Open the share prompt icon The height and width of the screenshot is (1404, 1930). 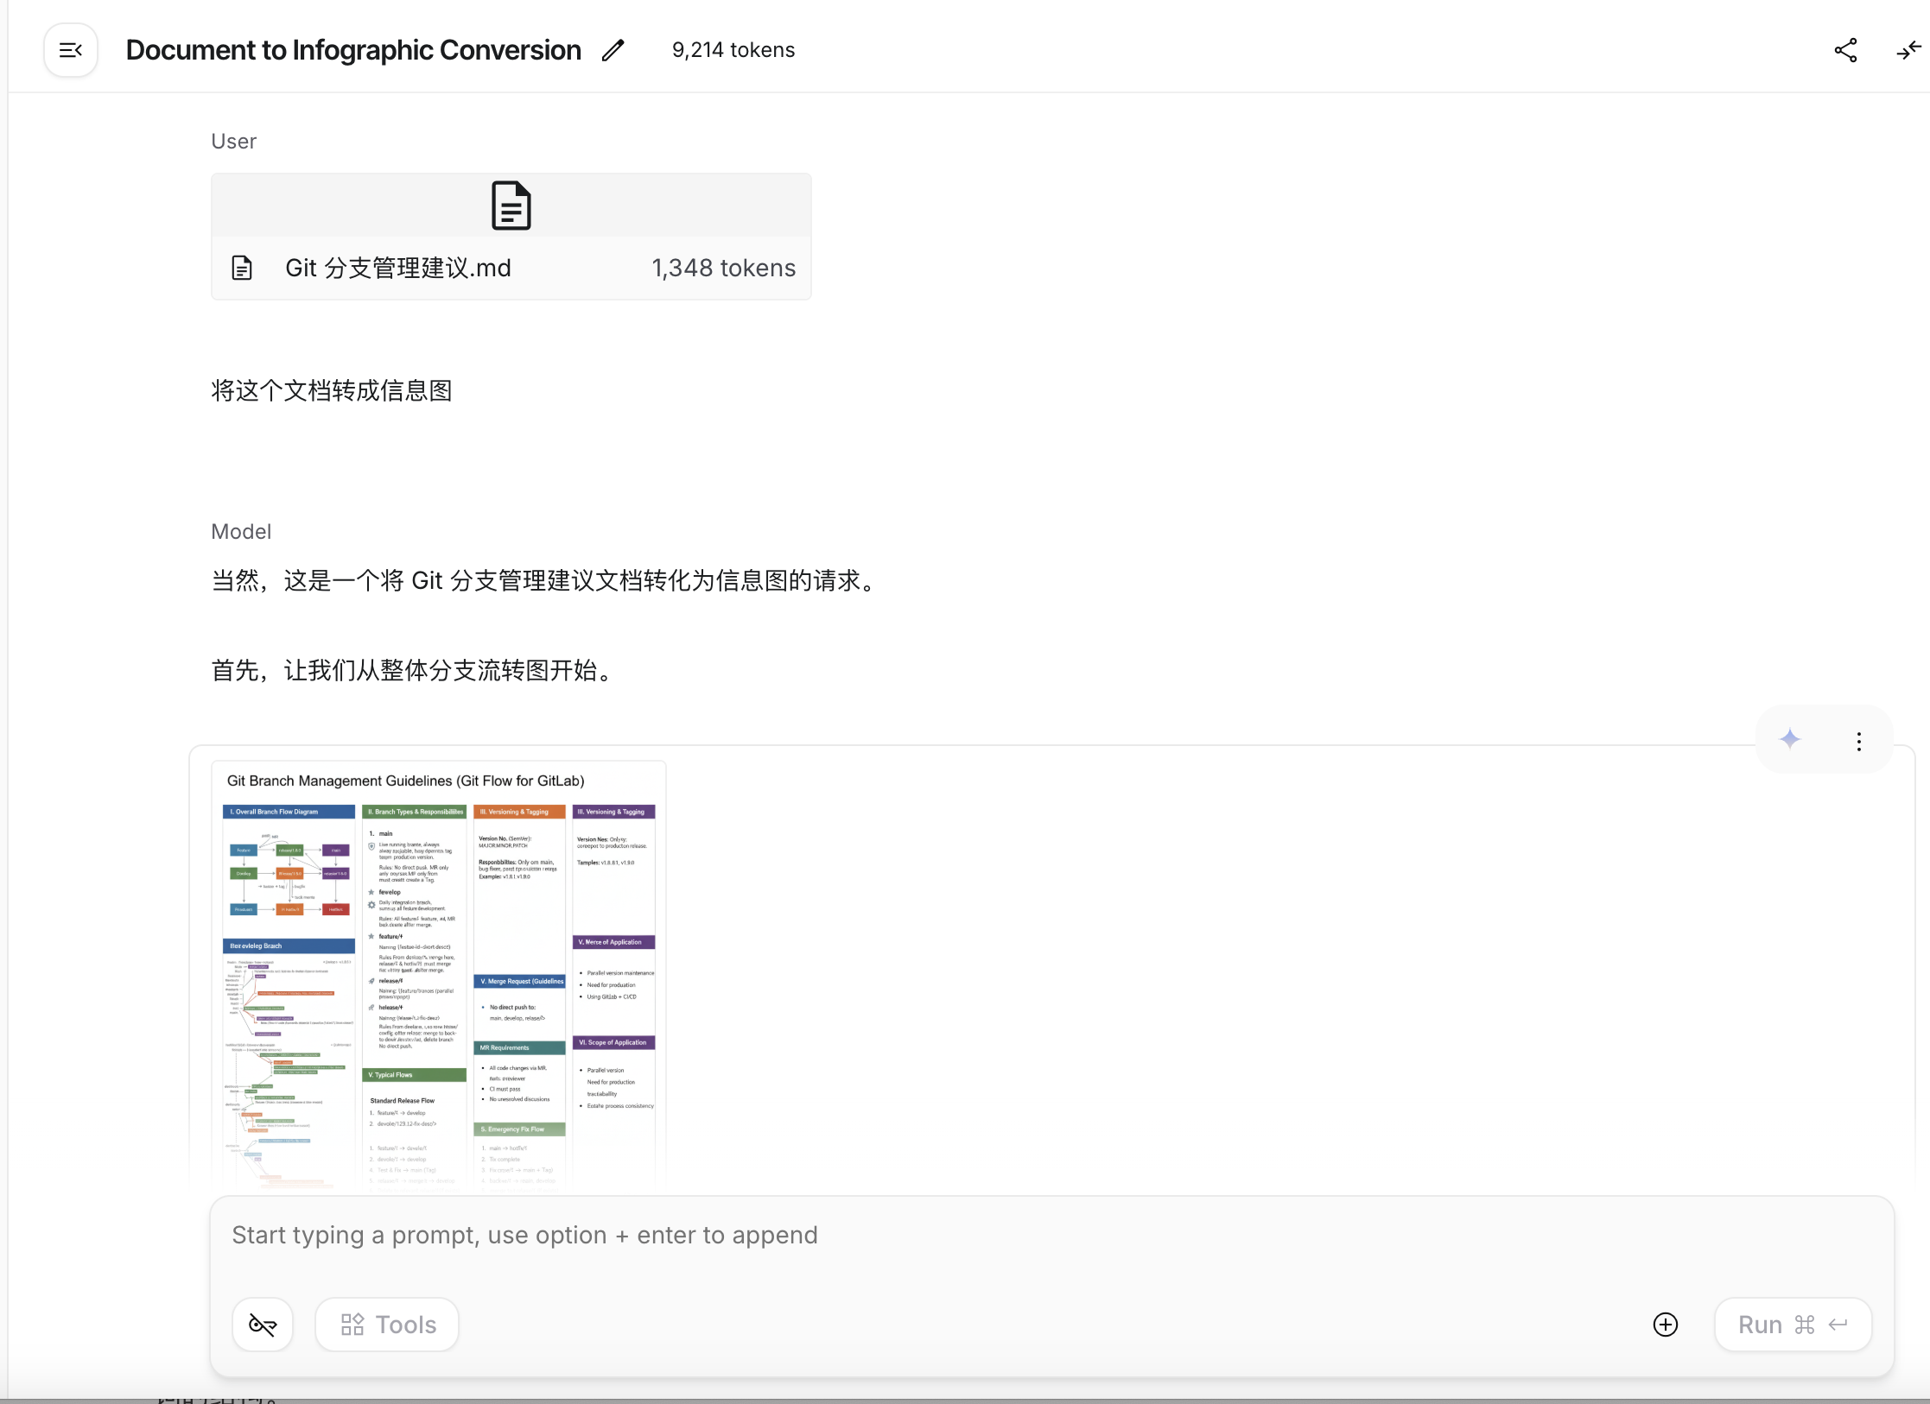click(1845, 50)
